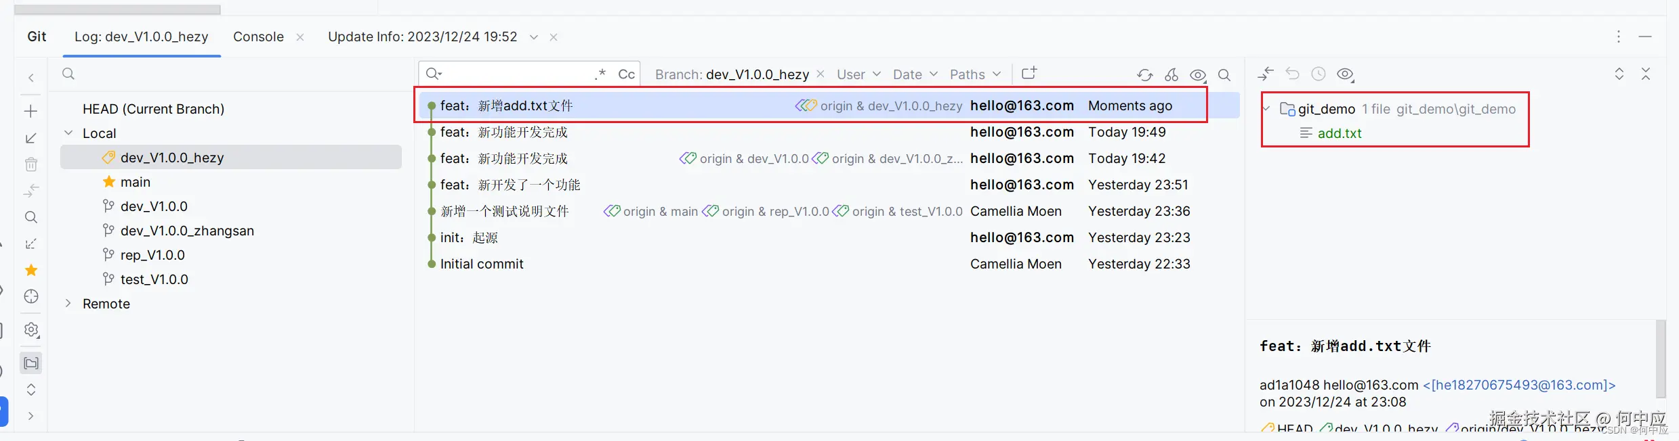Open the changes pane View Options eye
This screenshot has width=1679, height=441.
tap(1346, 74)
